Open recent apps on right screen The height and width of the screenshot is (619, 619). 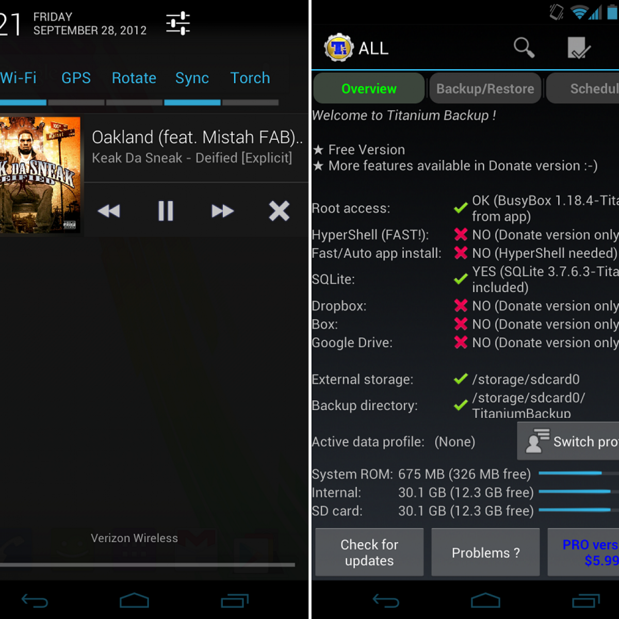(x=585, y=601)
